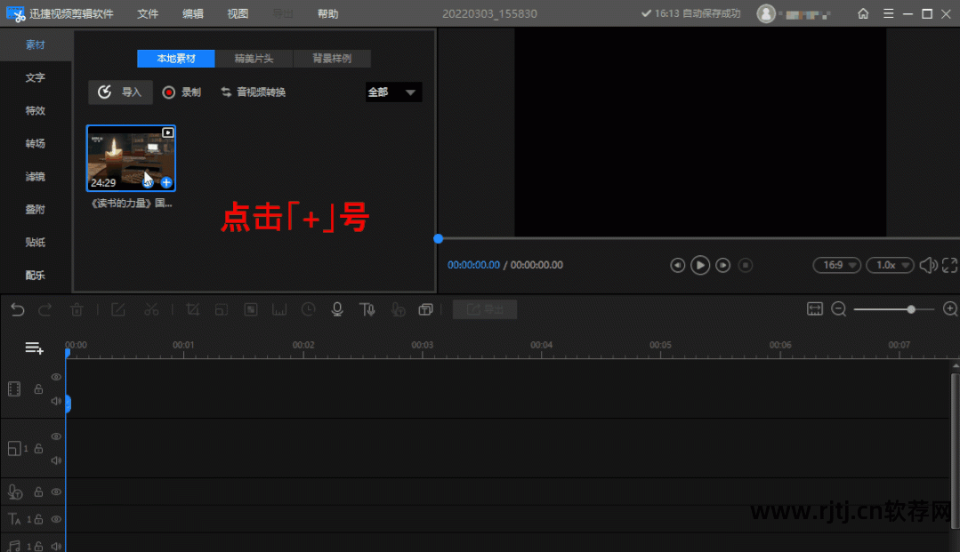Click the redo arrow icon
960x552 pixels.
[44, 309]
